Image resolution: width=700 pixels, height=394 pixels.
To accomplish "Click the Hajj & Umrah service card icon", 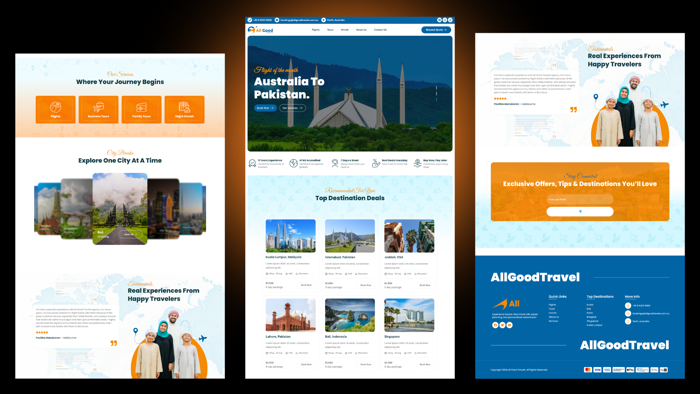I will click(184, 107).
